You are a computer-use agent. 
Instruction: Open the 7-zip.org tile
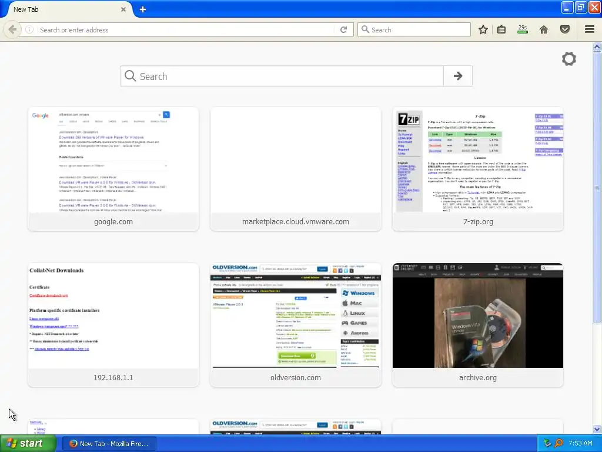[x=478, y=169]
